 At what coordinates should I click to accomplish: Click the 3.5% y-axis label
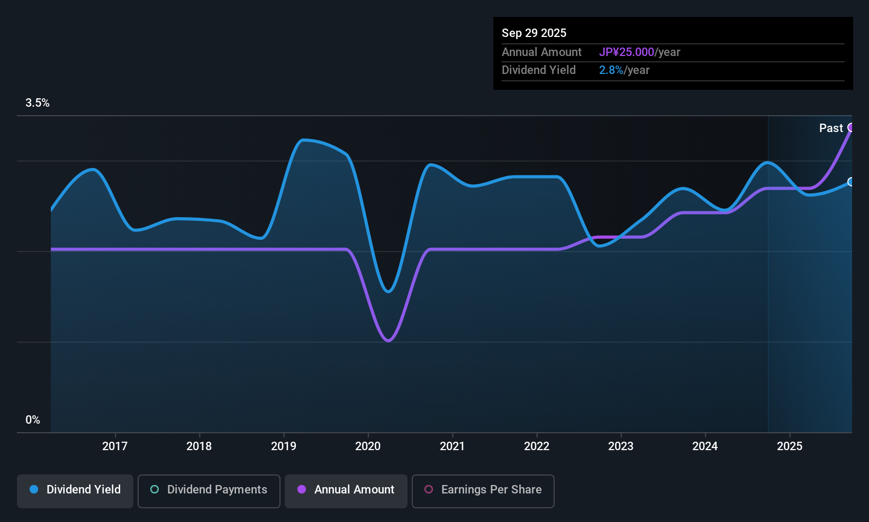coord(38,103)
